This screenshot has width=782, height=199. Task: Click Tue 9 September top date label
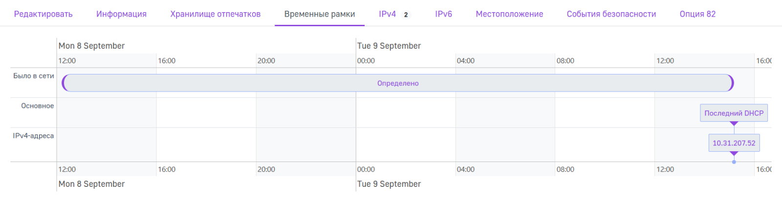tap(389, 46)
